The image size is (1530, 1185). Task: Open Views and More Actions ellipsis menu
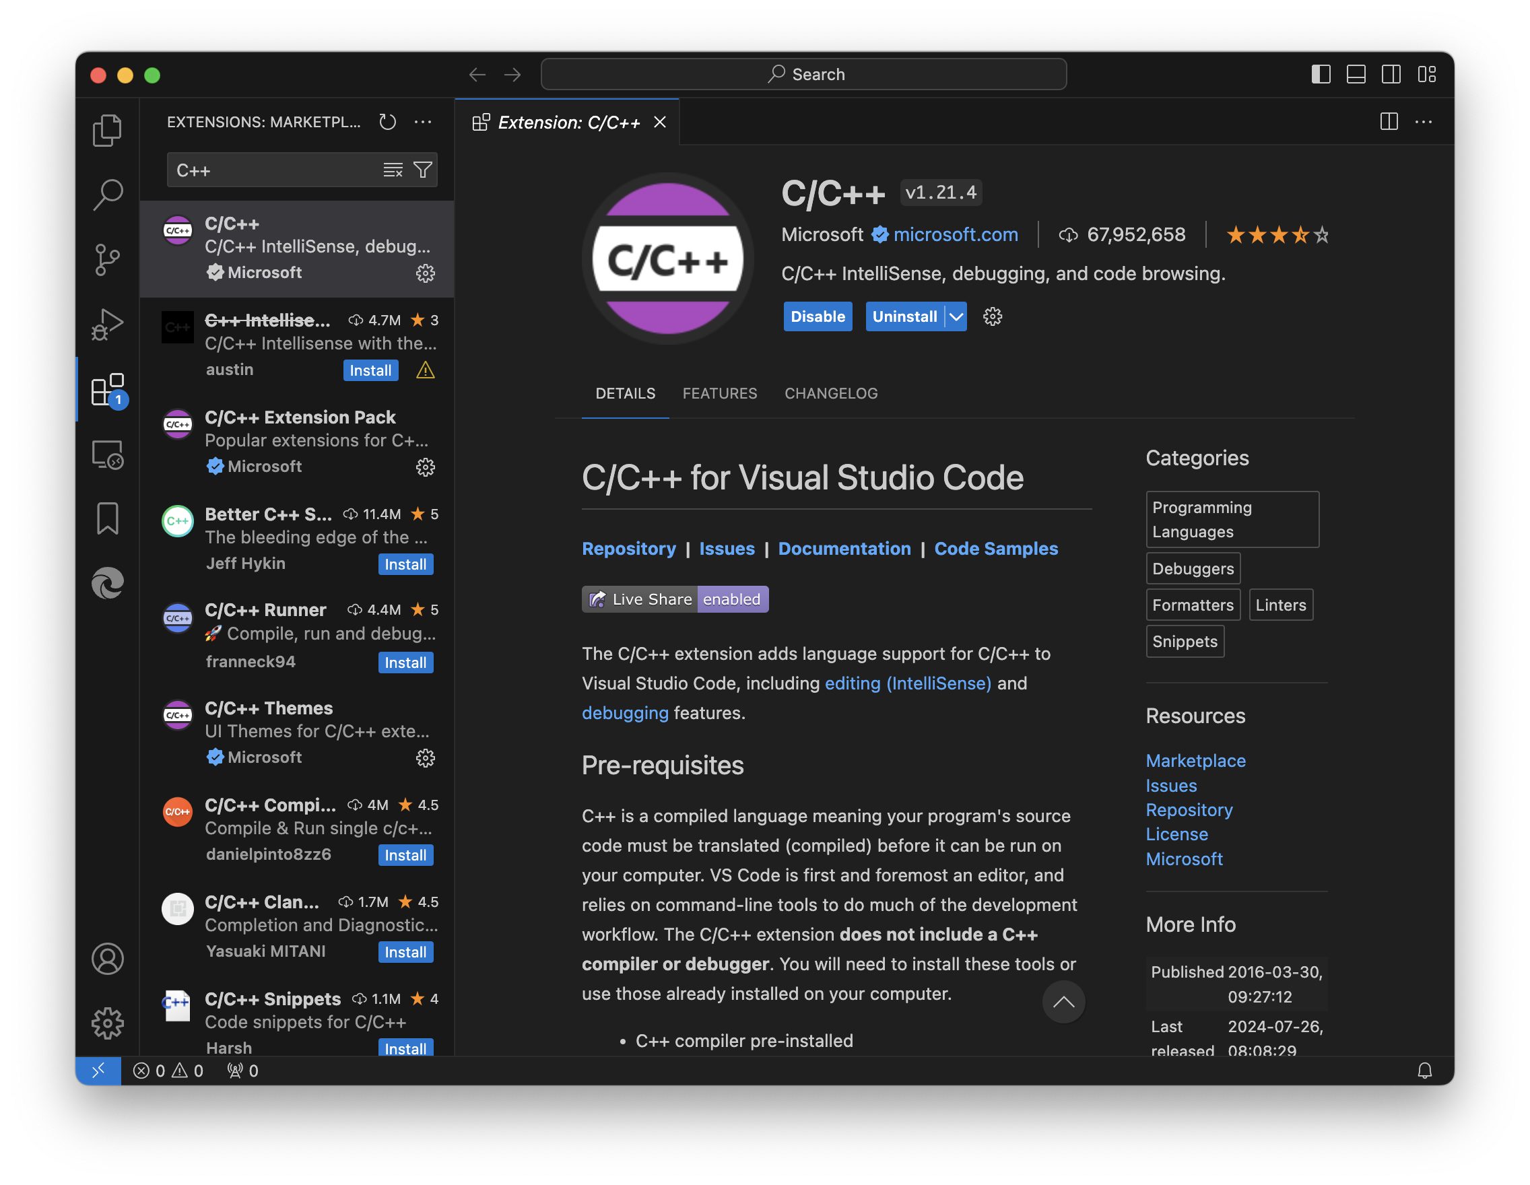click(x=422, y=122)
